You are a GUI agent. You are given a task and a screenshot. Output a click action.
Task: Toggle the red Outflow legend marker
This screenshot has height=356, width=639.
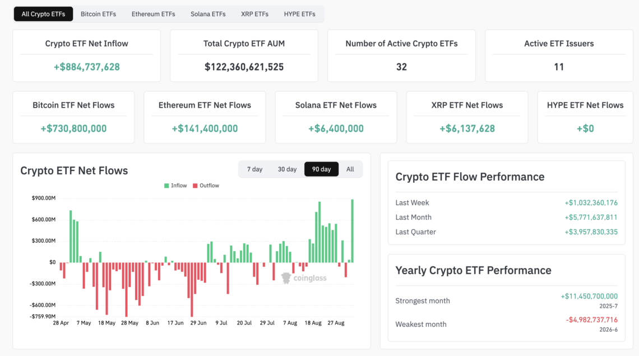pyautogui.click(x=195, y=186)
